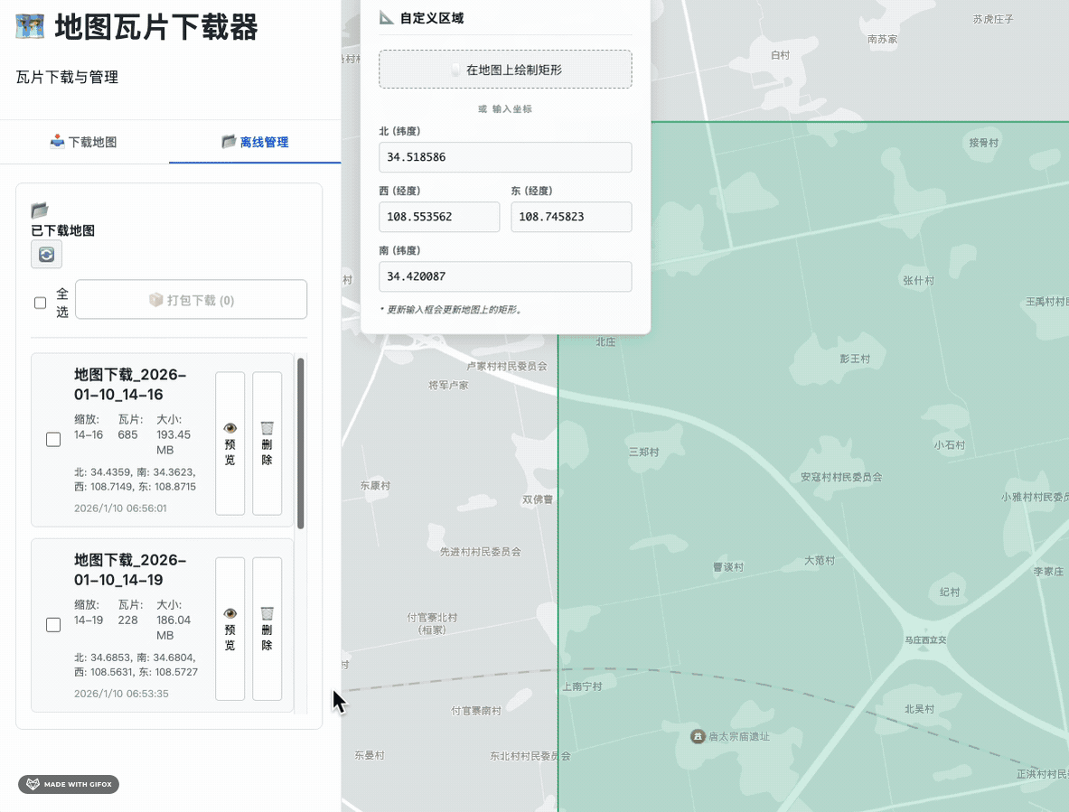The width and height of the screenshot is (1069, 812).
Task: Click the map label 苏虎庄子
Action: (992, 19)
